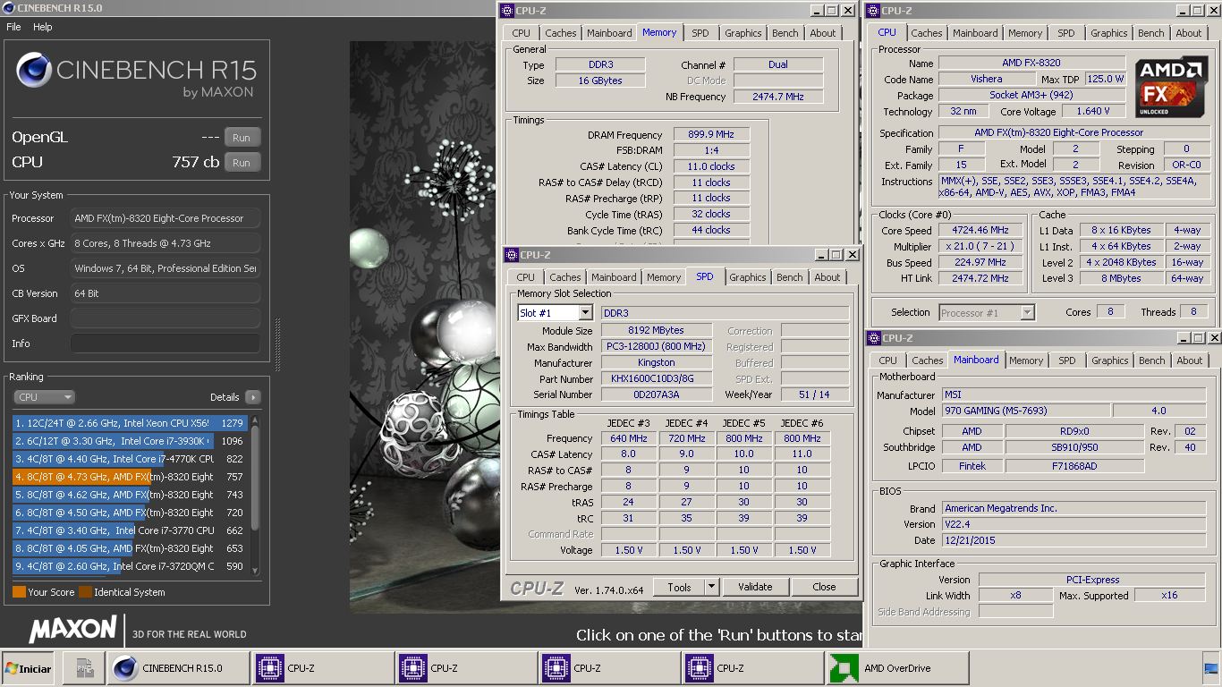
Task: Click the GFX Board field
Action: pos(165,318)
